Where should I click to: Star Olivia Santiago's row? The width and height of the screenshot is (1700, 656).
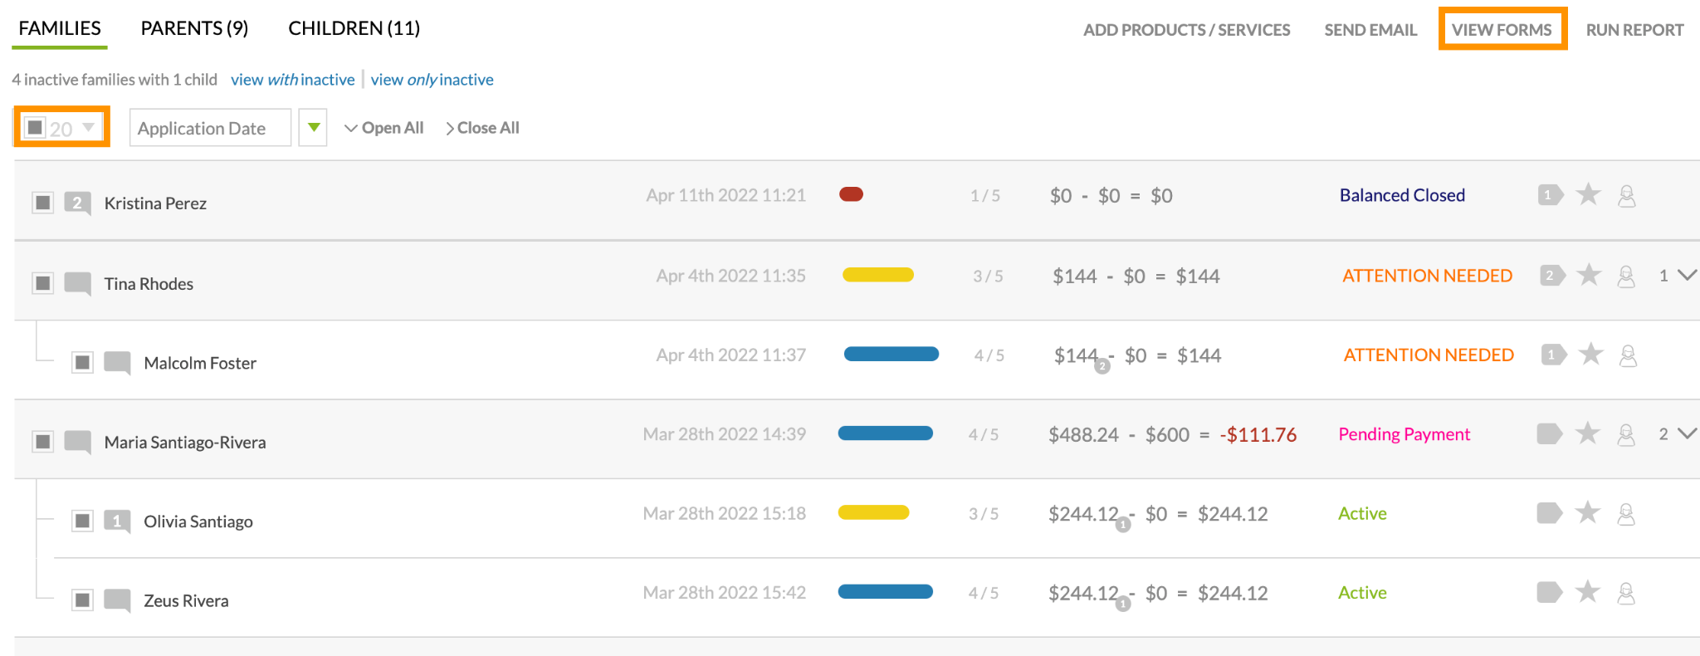(x=1588, y=512)
